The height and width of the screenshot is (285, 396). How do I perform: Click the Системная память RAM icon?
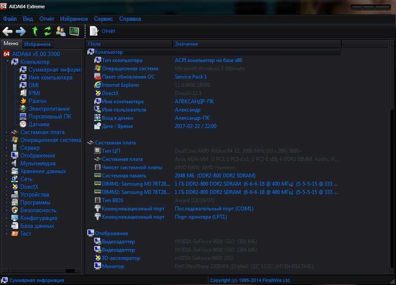[x=98, y=175]
